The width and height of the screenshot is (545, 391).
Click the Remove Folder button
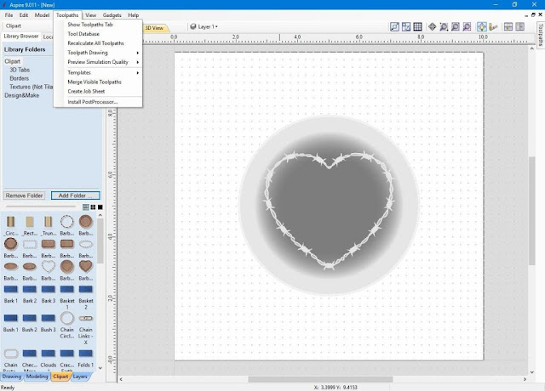point(25,195)
